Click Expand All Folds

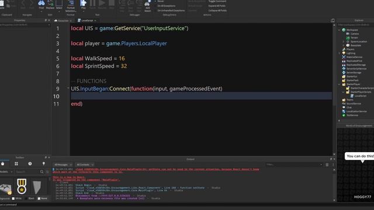(217, 6)
